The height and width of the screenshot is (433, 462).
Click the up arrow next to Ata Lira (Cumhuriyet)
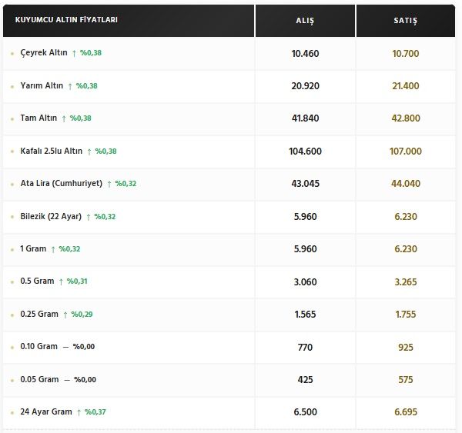tap(109, 184)
